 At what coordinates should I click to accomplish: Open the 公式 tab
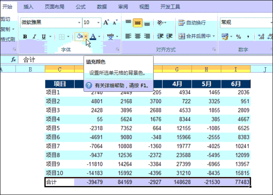click(x=81, y=7)
